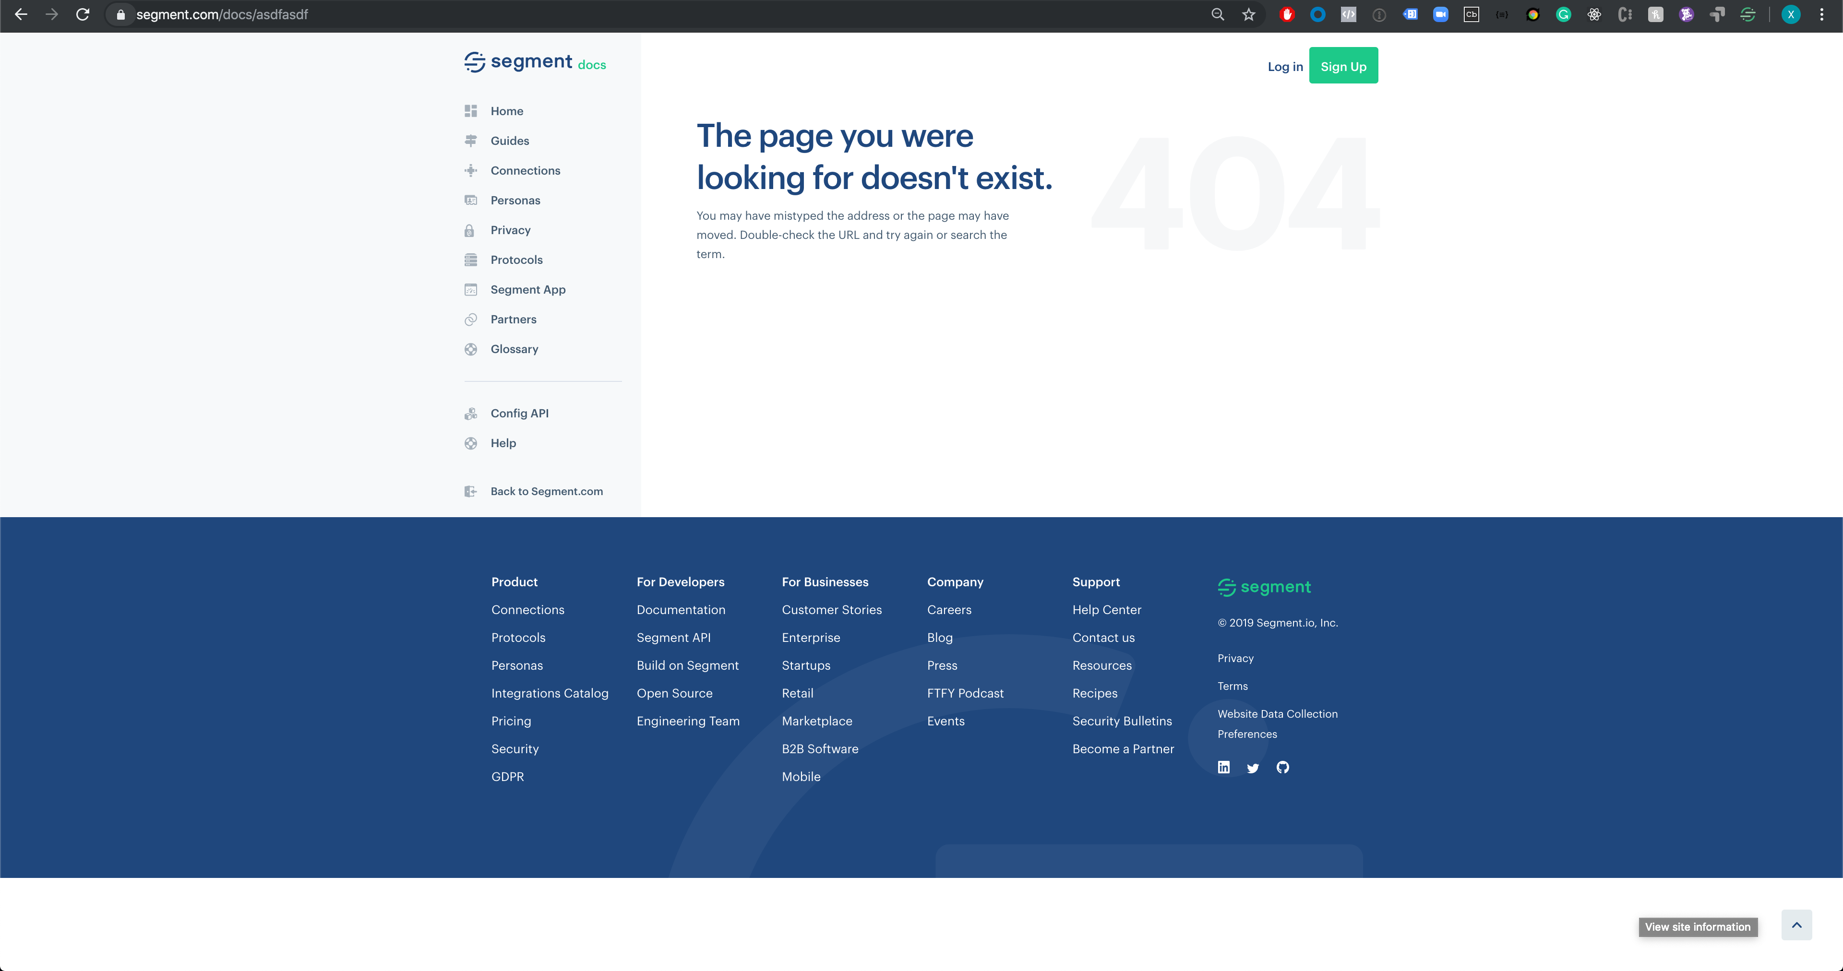Click the footer Segment logo

coord(1264,588)
